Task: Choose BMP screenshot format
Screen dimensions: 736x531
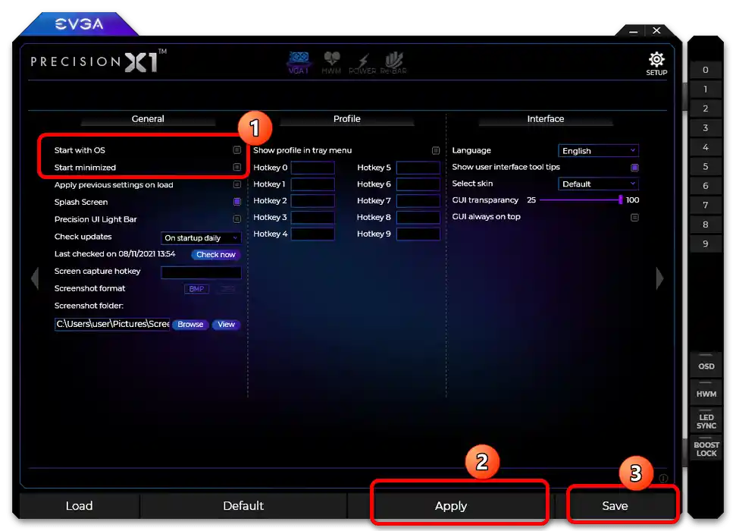Action: coord(196,288)
